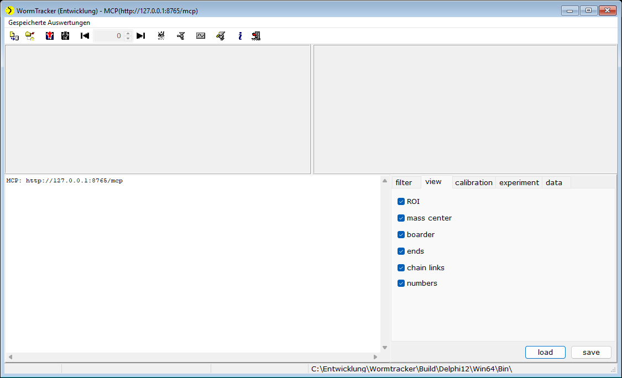Click the open folder toolbar icon
Viewport: 622px width, 378px height.
(x=30, y=36)
